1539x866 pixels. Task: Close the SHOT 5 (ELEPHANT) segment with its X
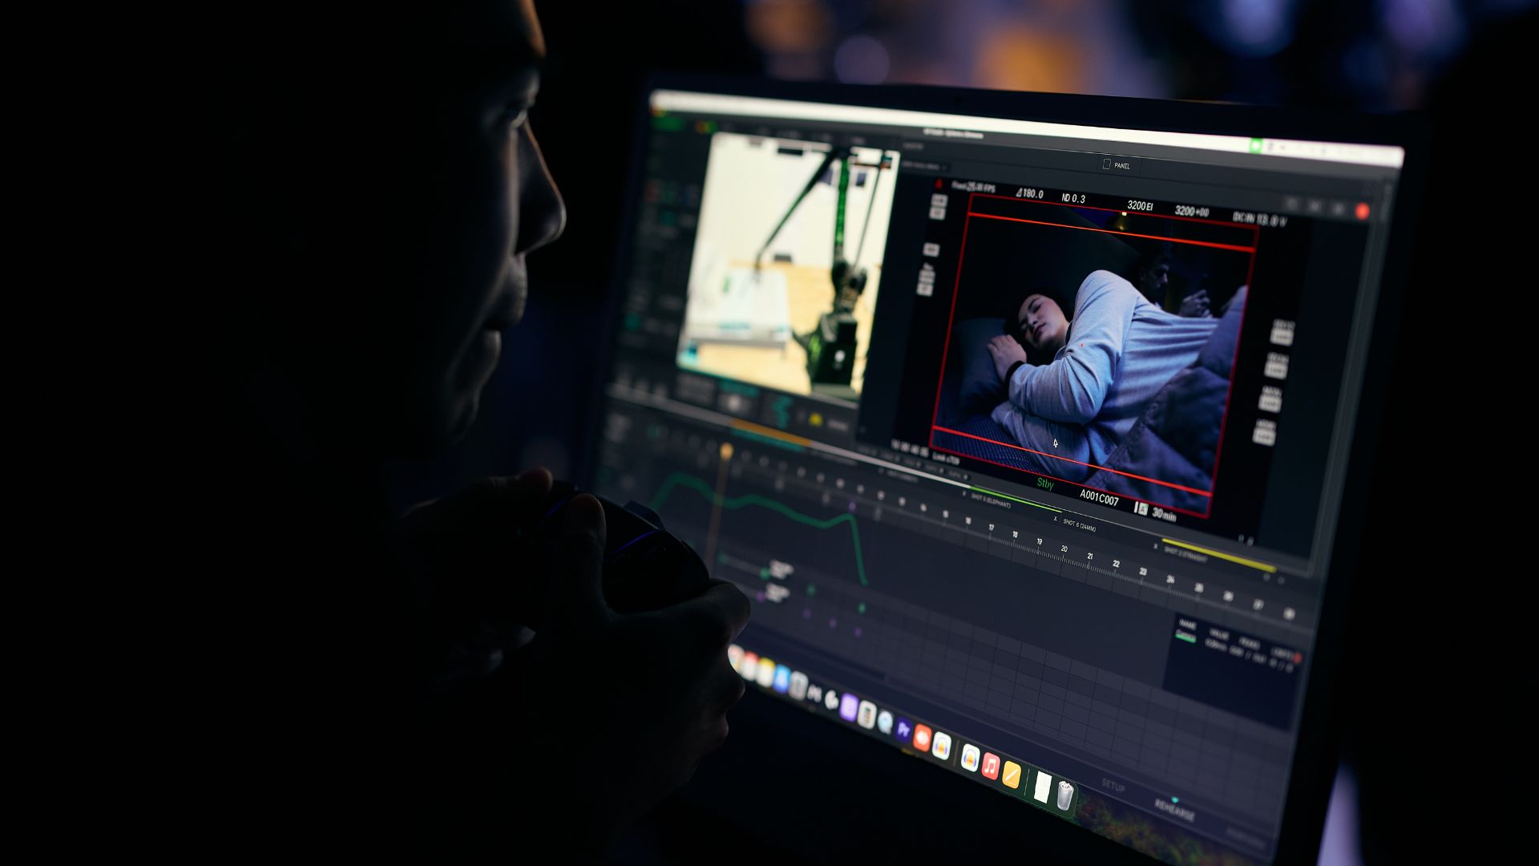coord(963,494)
